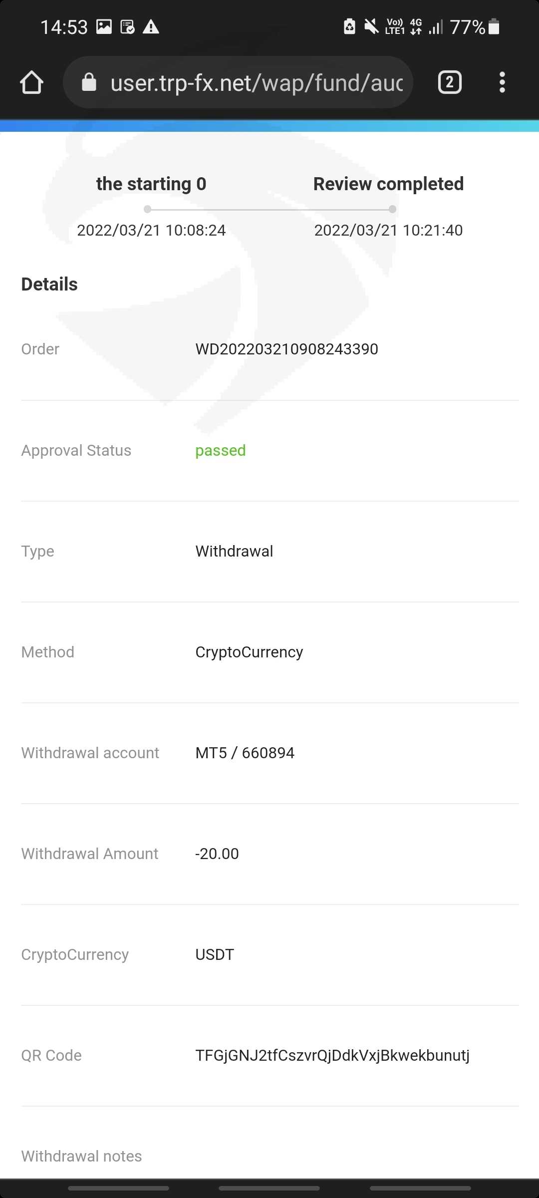Tap the Review completed step label
The image size is (539, 1198).
[x=388, y=184]
